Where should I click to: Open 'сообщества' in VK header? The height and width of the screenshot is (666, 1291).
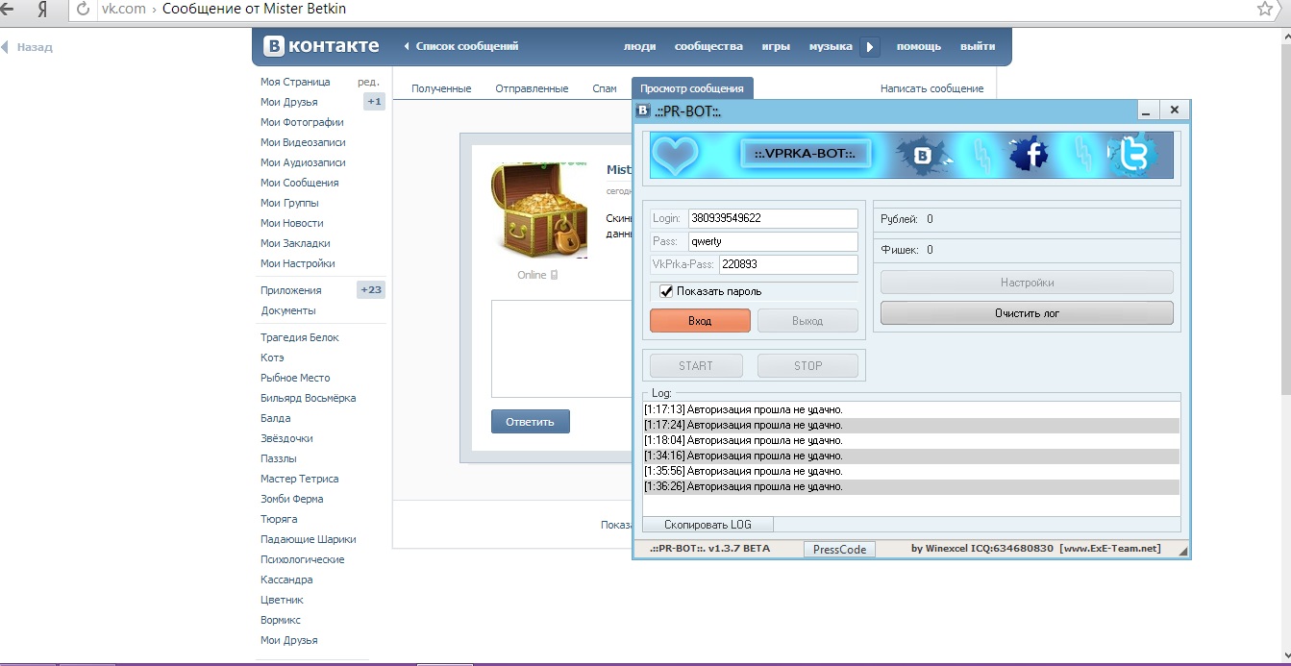tap(708, 46)
